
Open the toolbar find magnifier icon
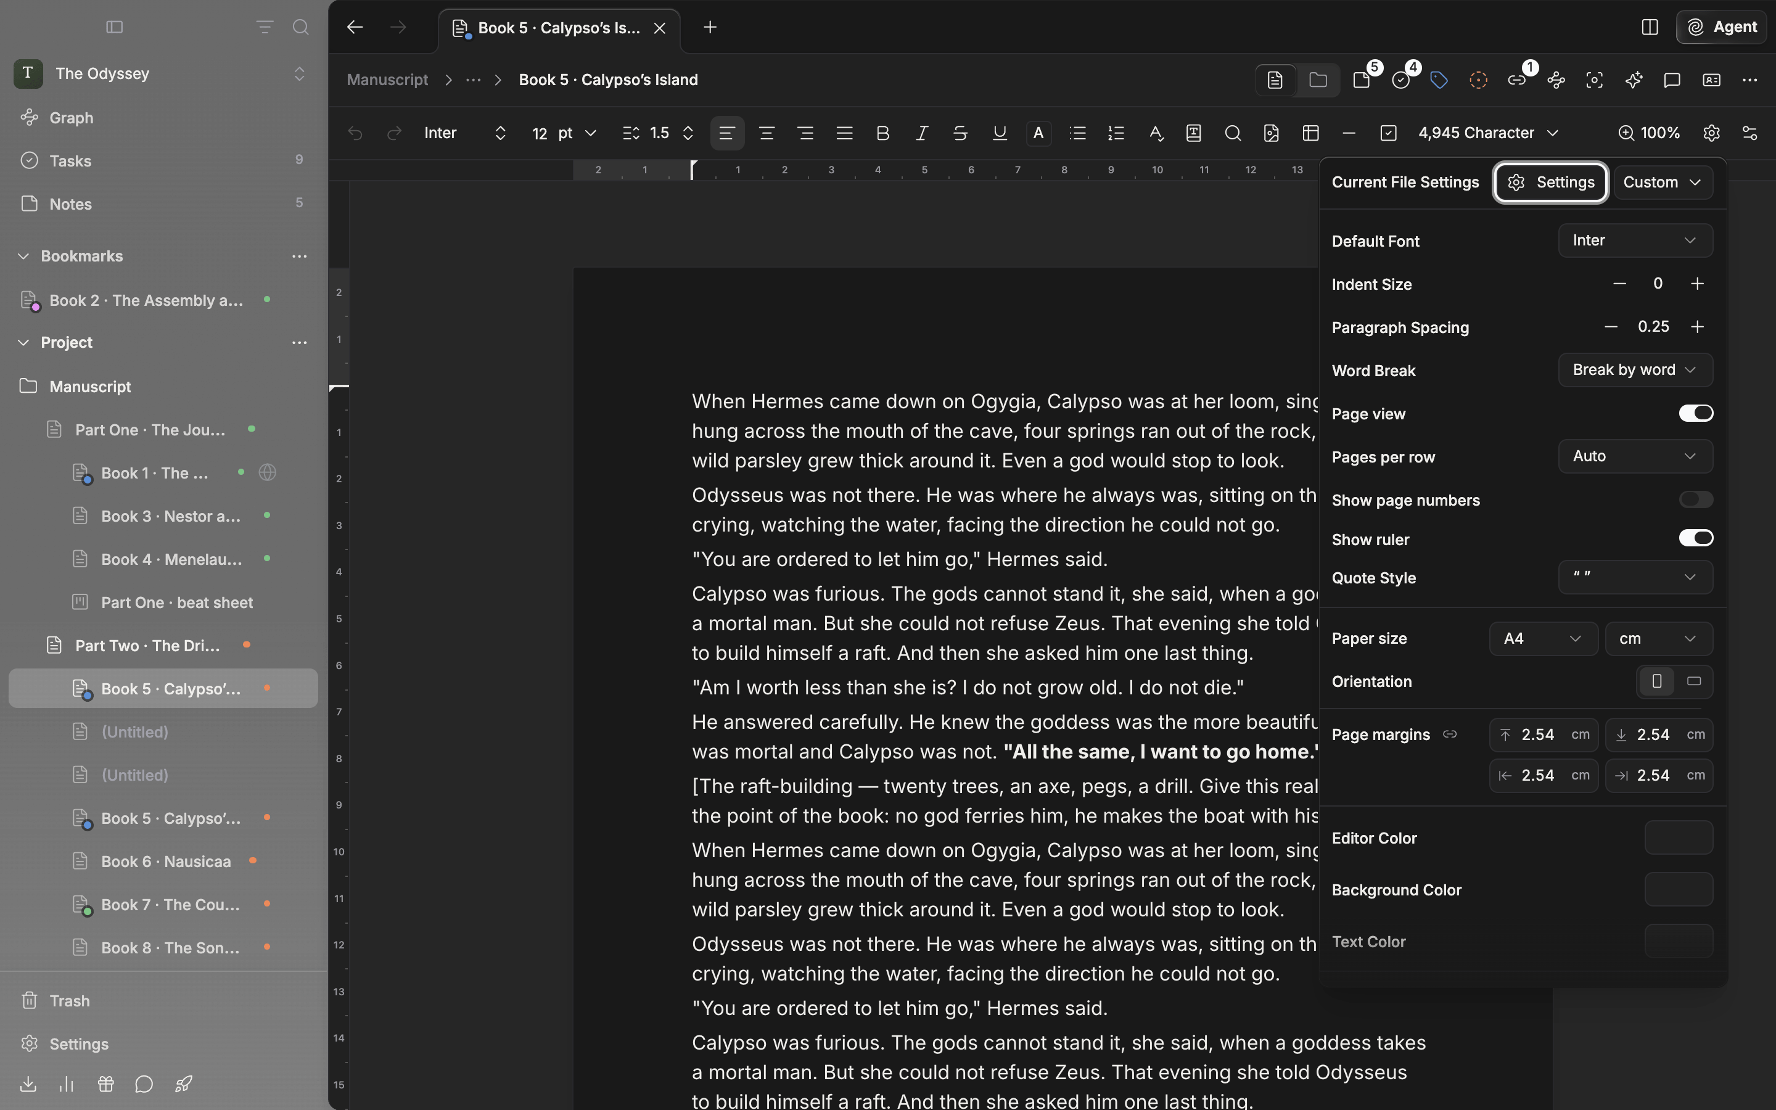(x=1233, y=133)
